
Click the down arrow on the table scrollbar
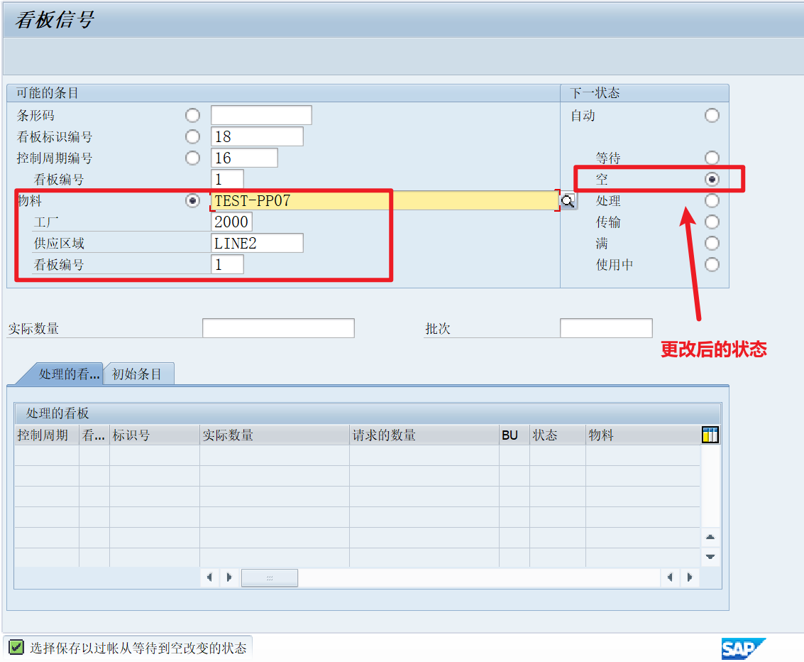(710, 558)
